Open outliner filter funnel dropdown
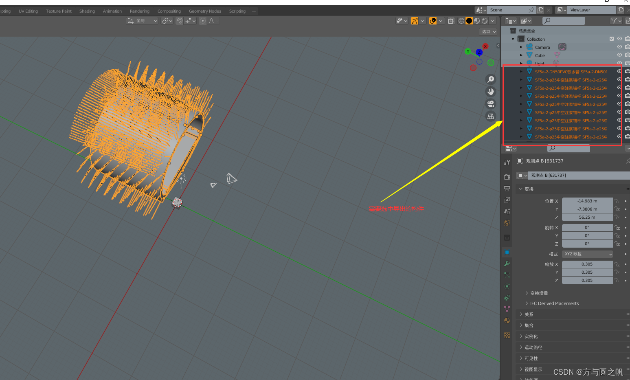Screen dimensions: 630x380 click(x=616, y=21)
